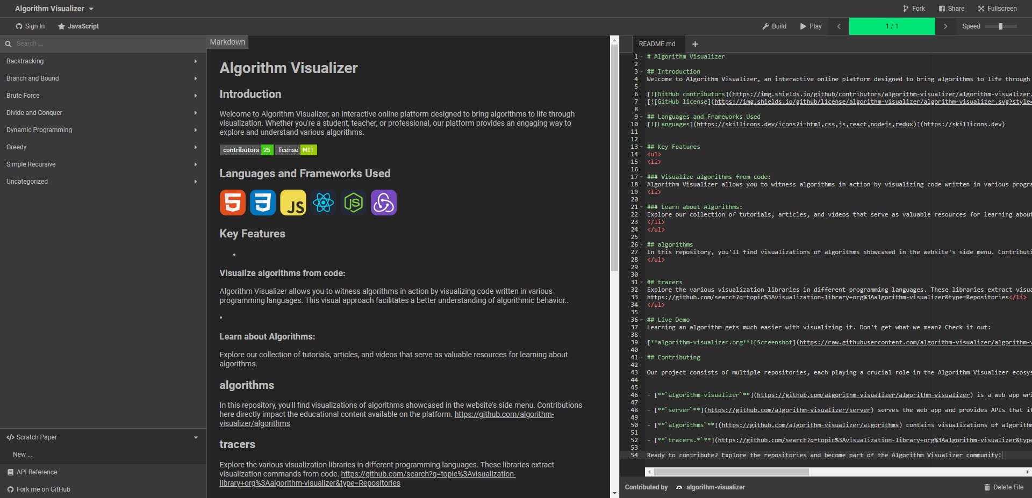Open the API Reference link
The height and width of the screenshot is (498, 1032).
coord(103,472)
